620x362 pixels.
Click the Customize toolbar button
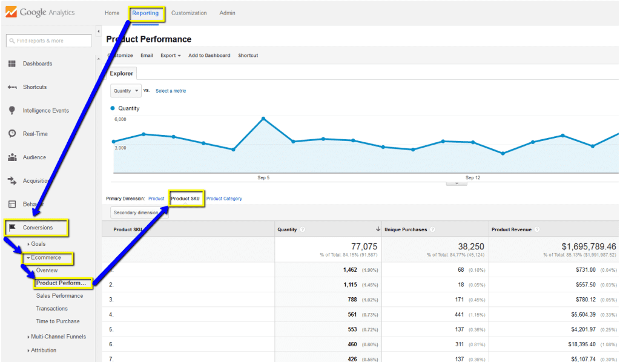click(120, 56)
